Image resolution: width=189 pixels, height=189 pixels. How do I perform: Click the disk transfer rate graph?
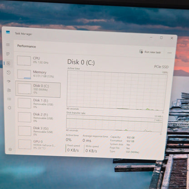click(x=114, y=123)
